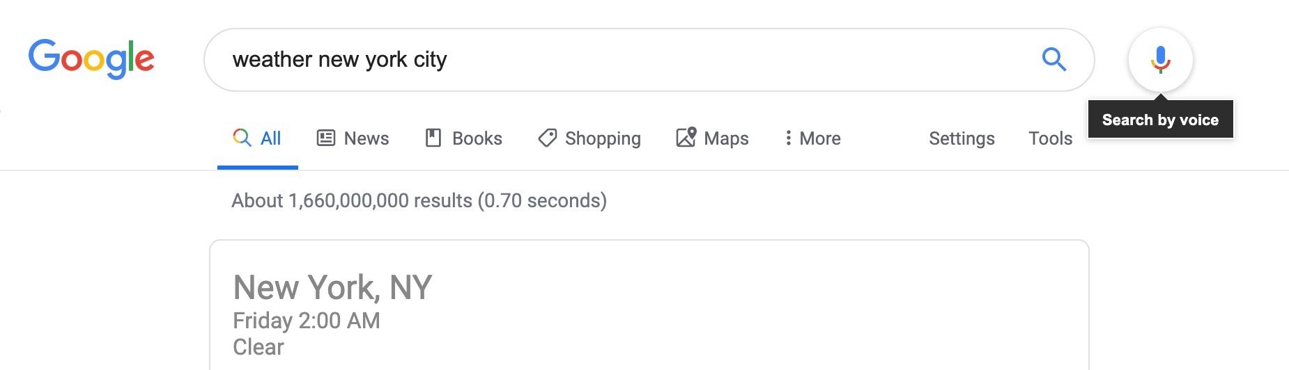The height and width of the screenshot is (370, 1289).
Task: Click the Search by voice tooltip
Action: pyautogui.click(x=1160, y=120)
